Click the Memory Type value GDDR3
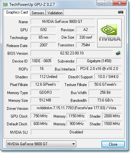Image resolution: width=132 pixels, height=154 pixels. point(45,92)
